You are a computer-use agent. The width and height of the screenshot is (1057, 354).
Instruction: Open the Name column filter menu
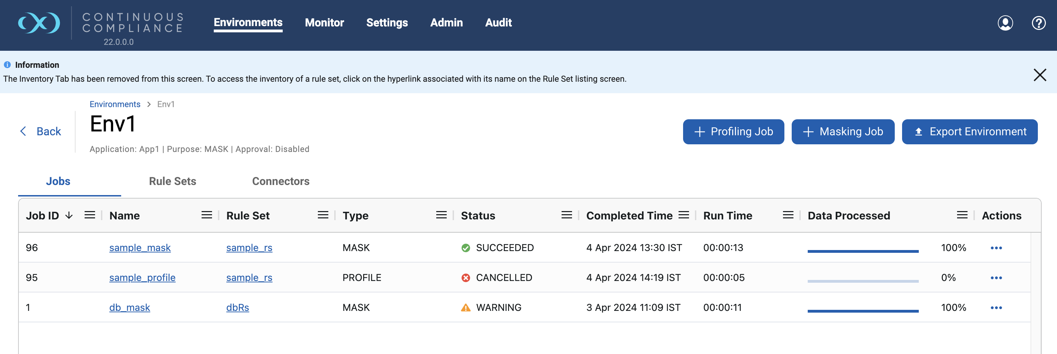tap(206, 215)
